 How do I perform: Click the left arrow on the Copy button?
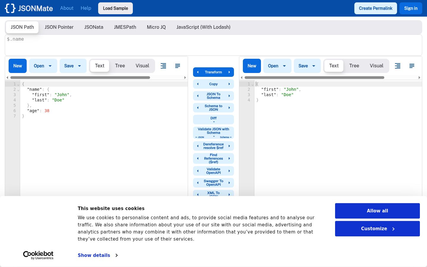coord(198,84)
